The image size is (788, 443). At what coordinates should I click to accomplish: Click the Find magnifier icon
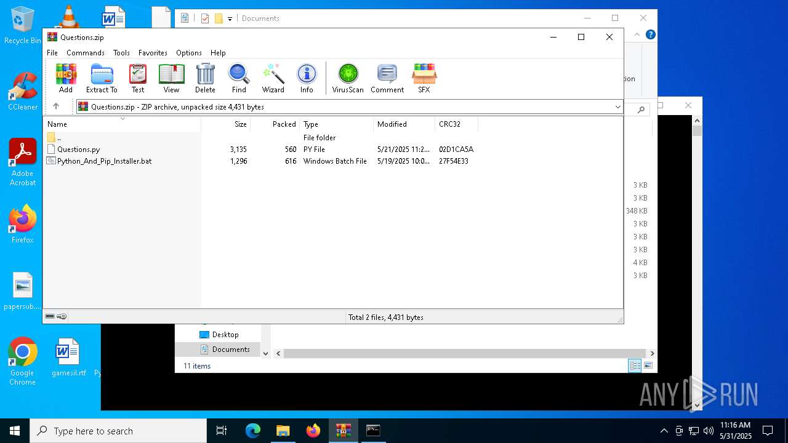[x=239, y=78]
